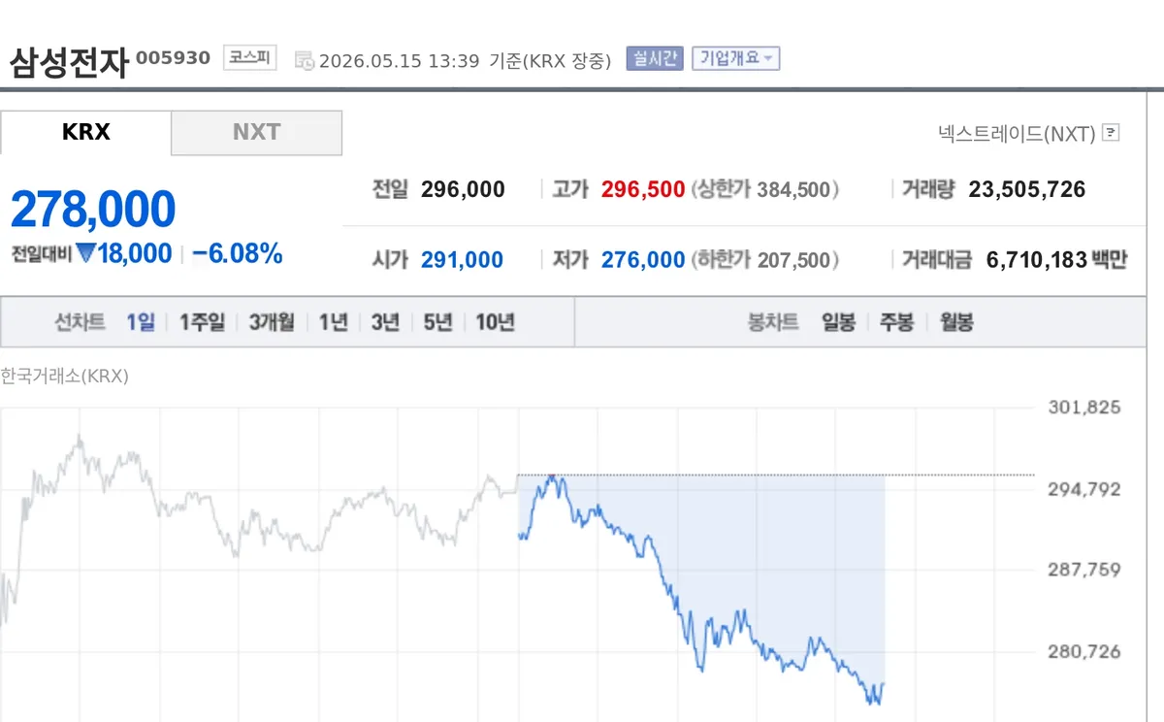Viewport: 1164px width, 722px height.
Task: Select the 3개월 chart period
Action: (272, 322)
